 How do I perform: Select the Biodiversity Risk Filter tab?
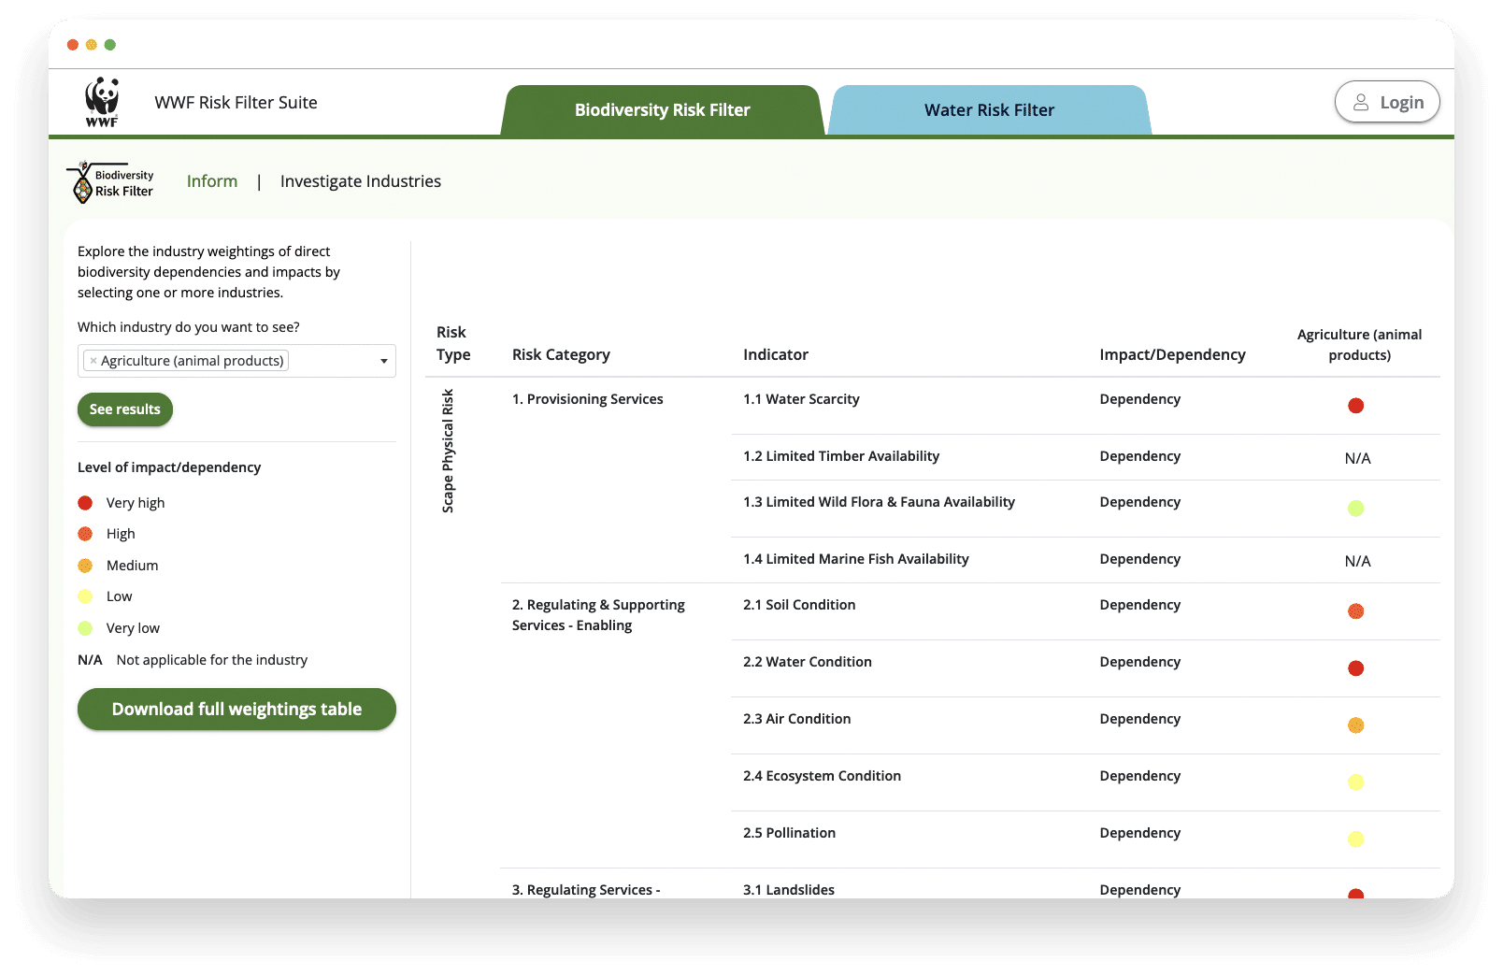point(662,110)
